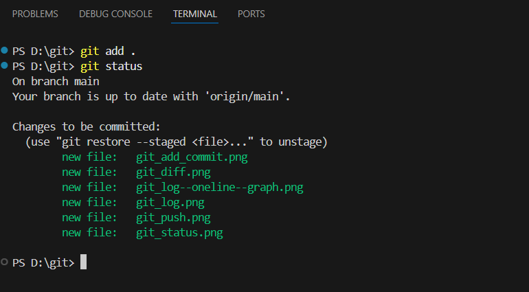Viewport: 529px width, 292px height.
Task: Select the TERMINAL tab
Action: tap(195, 14)
